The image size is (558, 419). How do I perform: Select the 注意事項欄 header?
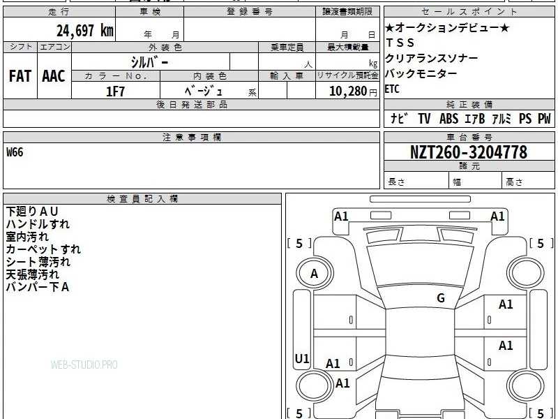click(x=191, y=137)
